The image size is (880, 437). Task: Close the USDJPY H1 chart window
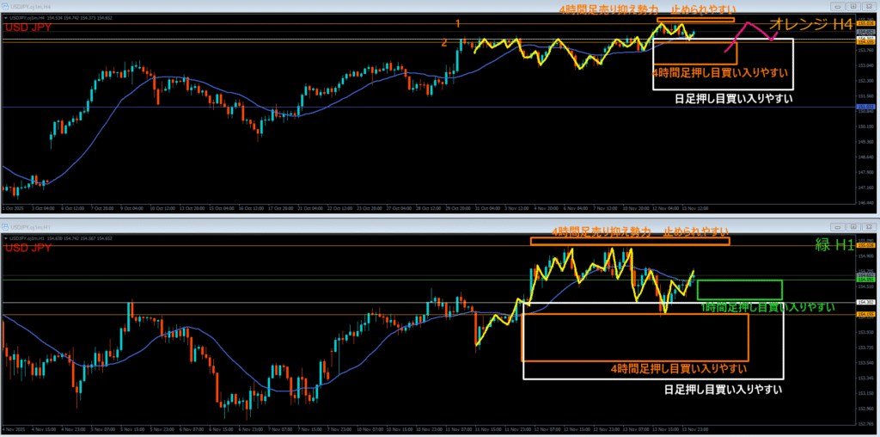coord(868,226)
